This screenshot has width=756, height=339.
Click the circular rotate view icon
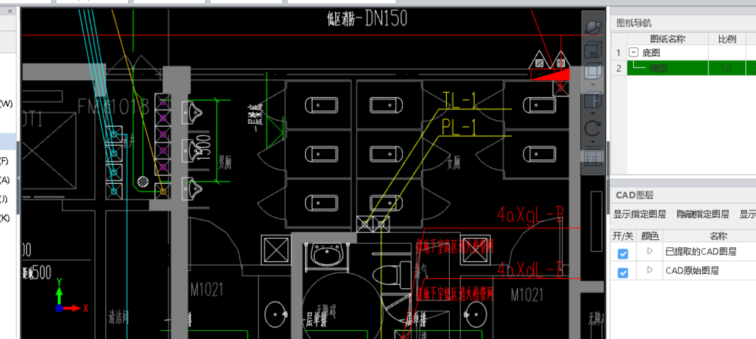point(593,129)
